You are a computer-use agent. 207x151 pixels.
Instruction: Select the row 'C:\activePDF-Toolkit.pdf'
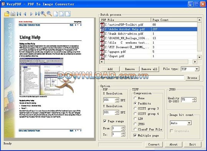[148, 25]
